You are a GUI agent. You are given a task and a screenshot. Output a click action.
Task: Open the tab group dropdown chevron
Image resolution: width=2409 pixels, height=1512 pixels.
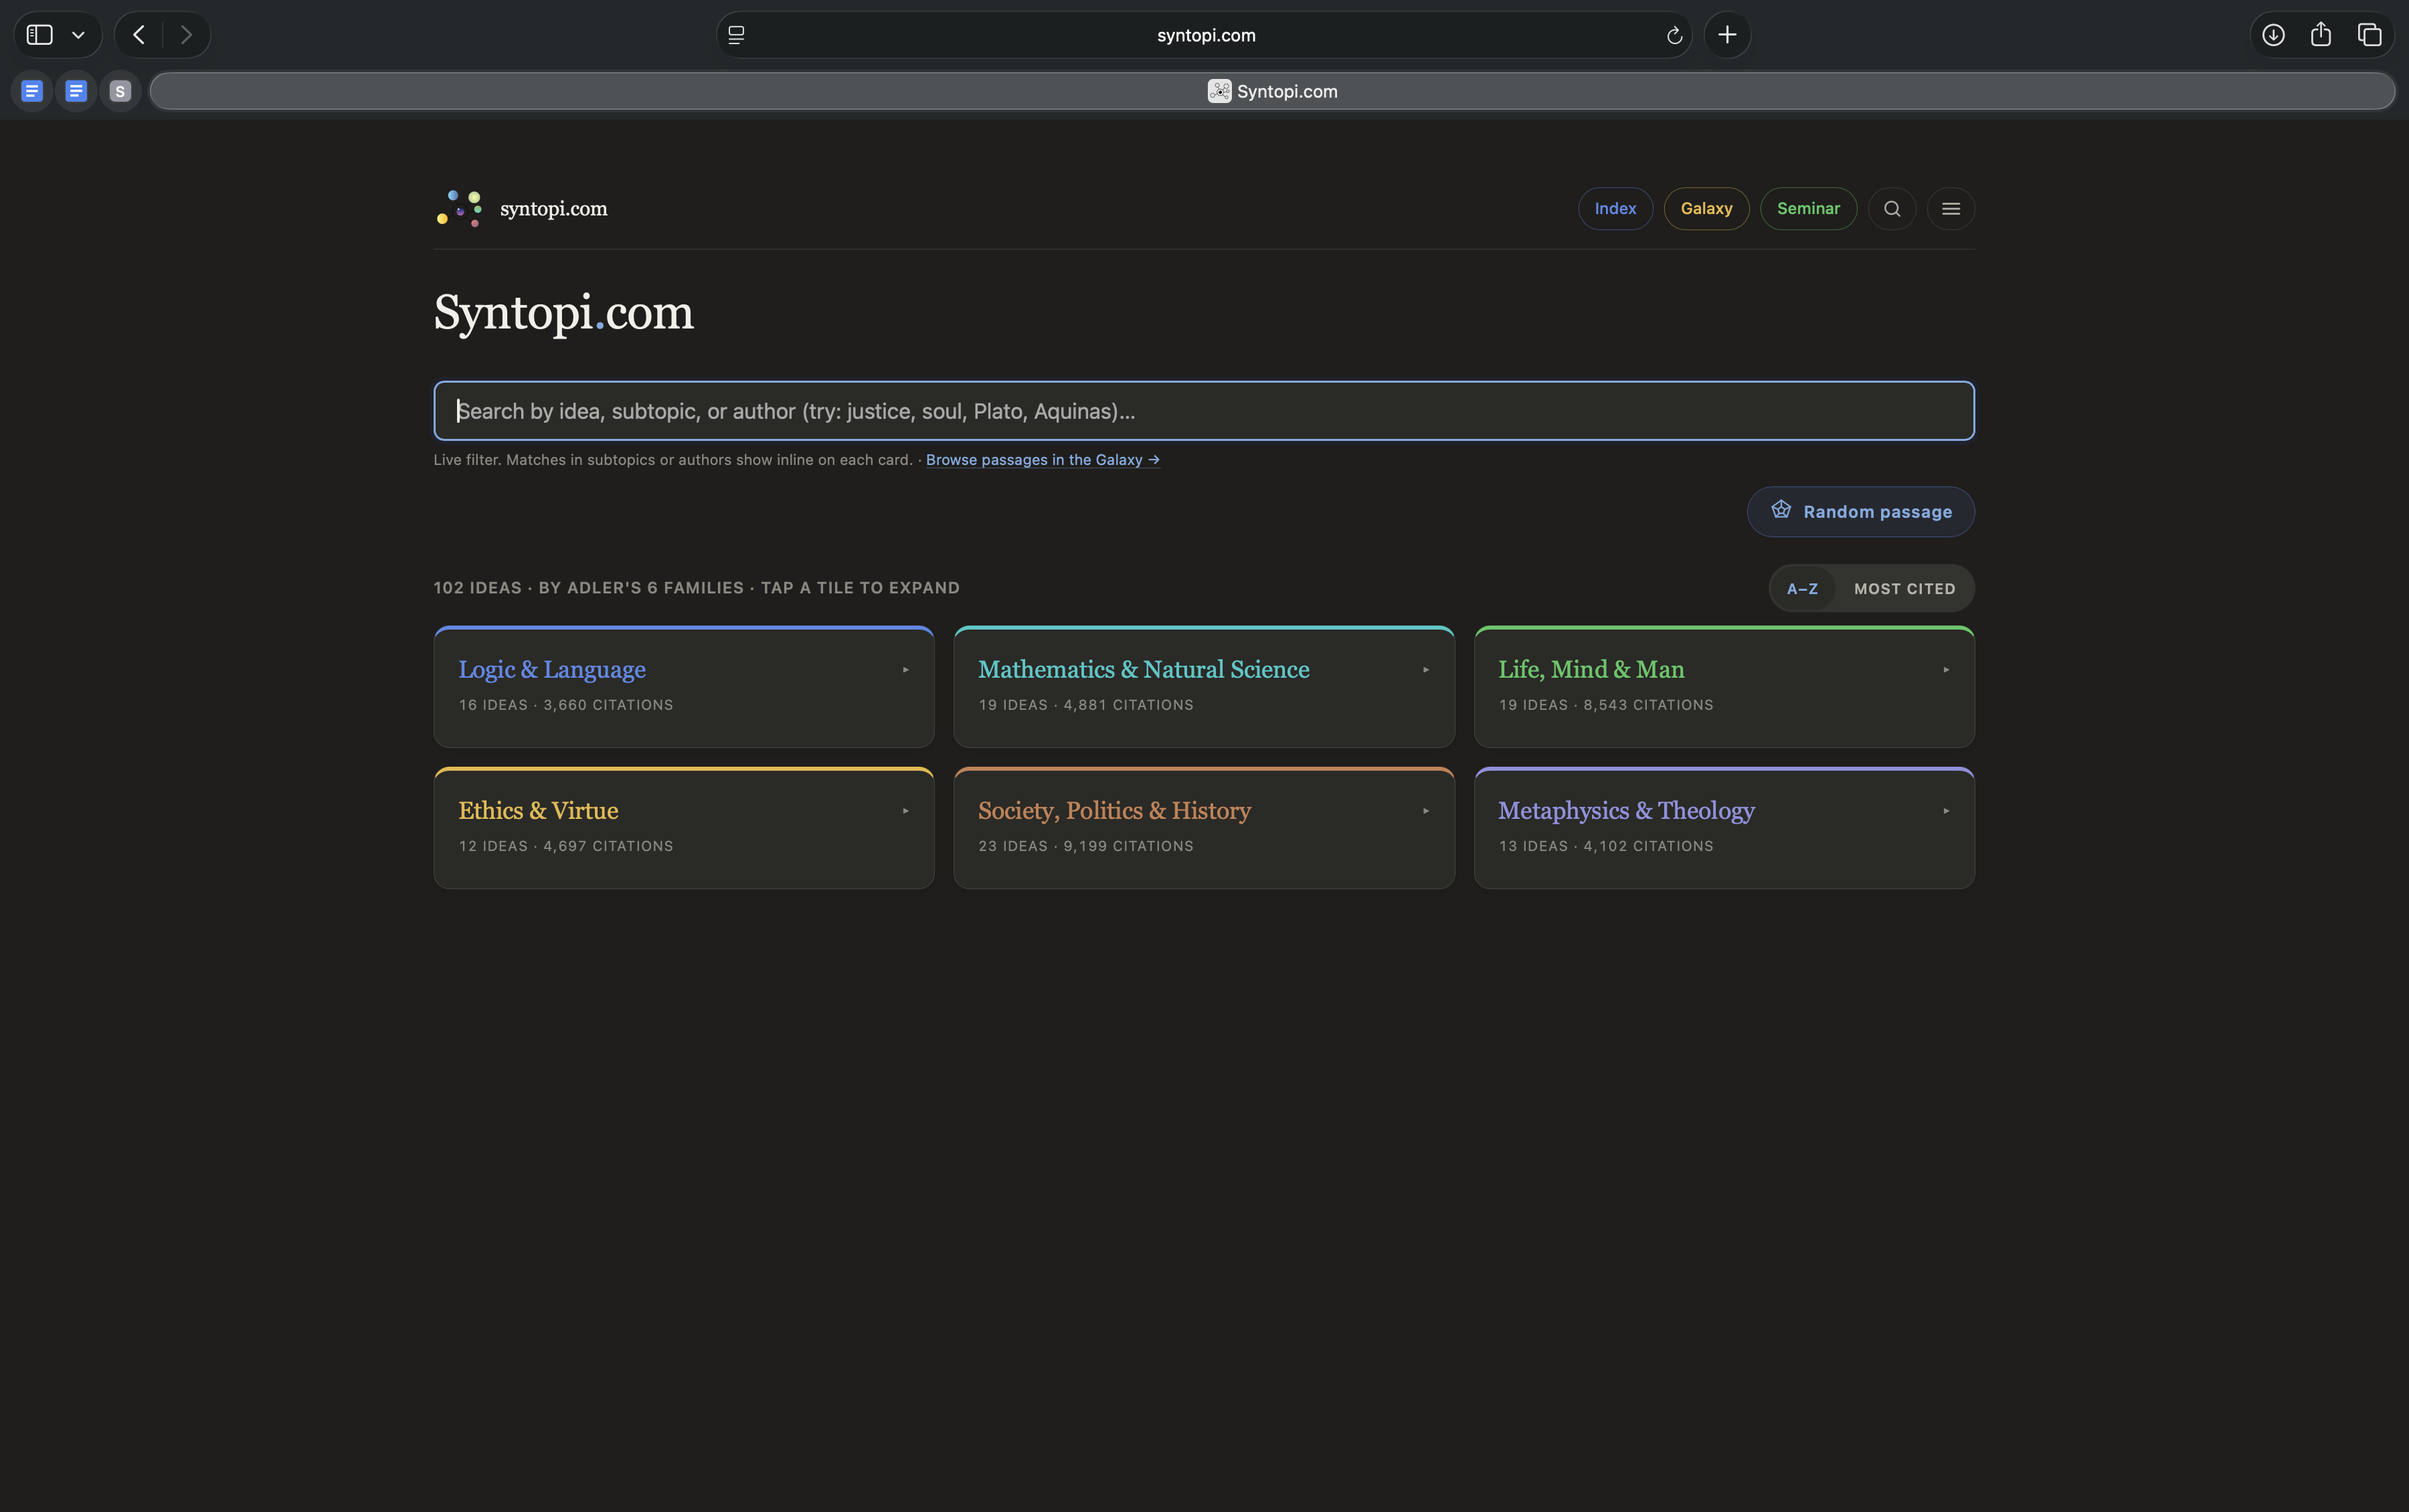tap(78, 35)
